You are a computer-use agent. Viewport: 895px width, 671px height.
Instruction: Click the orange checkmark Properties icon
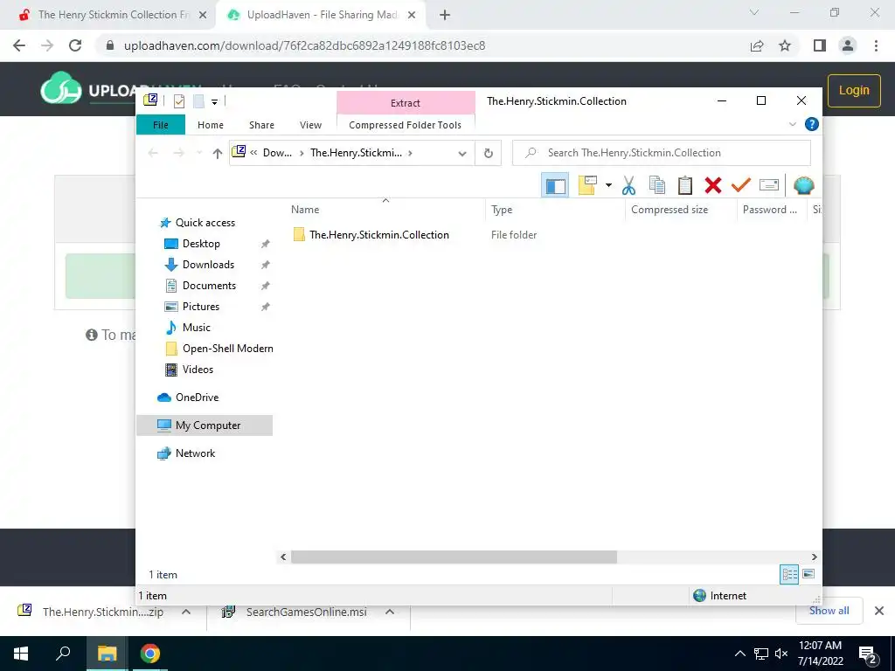coord(741,185)
